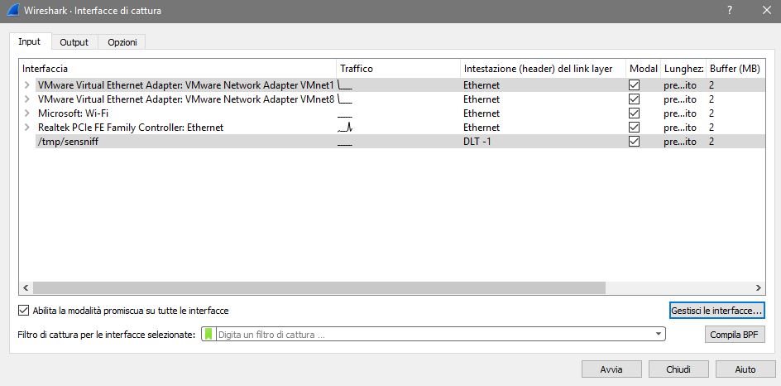Toggle 'Abilita la modalità promiscua' checkbox
Screen dimensions: 781x386
point(23,311)
